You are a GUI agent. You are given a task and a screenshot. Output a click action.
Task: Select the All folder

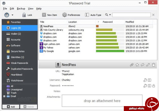click(x=10, y=86)
